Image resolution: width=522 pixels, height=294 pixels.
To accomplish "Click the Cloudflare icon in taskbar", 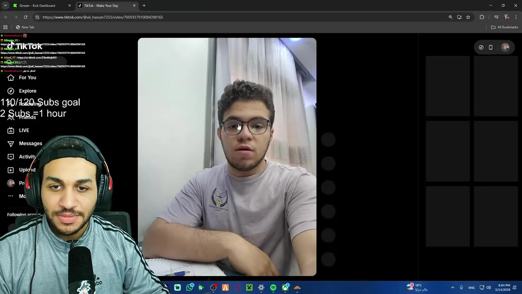I will point(297,288).
